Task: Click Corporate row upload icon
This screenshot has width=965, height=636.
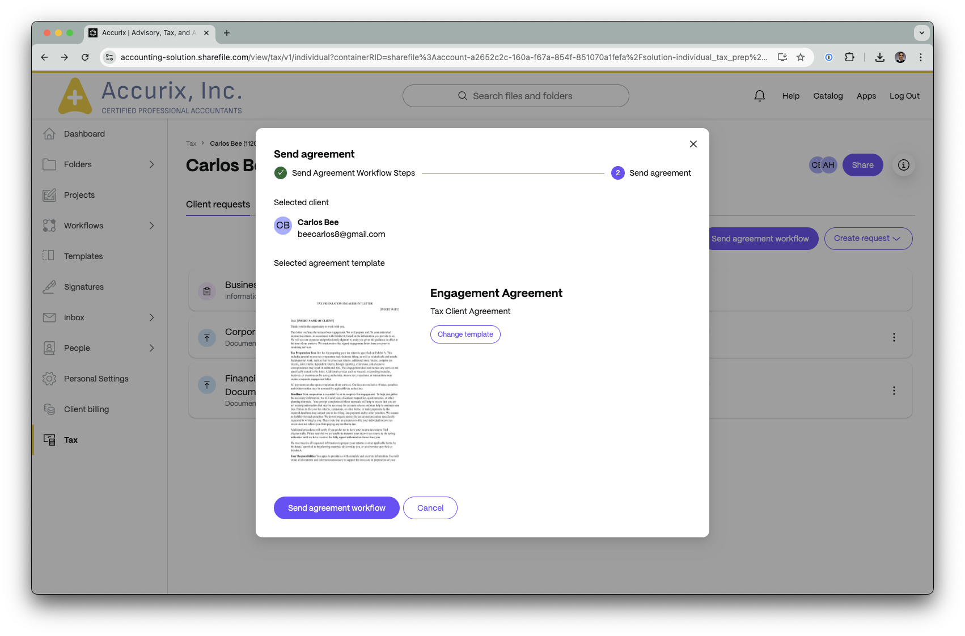Action: click(x=207, y=338)
